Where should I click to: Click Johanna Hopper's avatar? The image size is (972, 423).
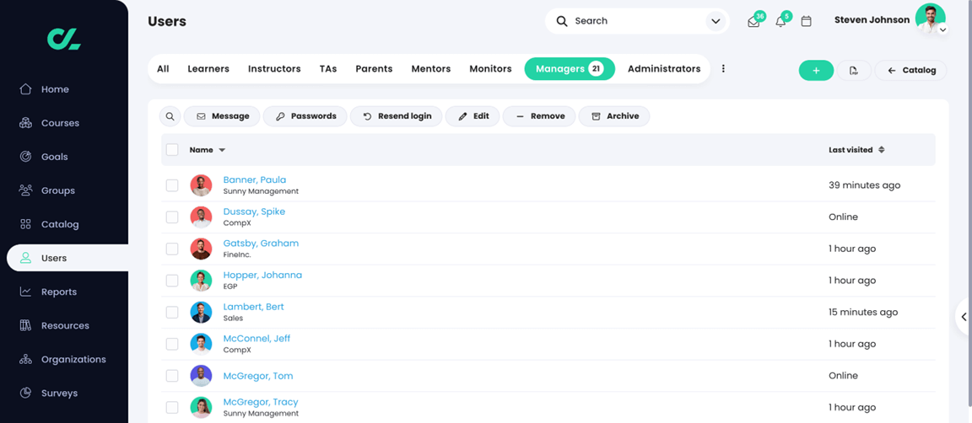point(201,281)
